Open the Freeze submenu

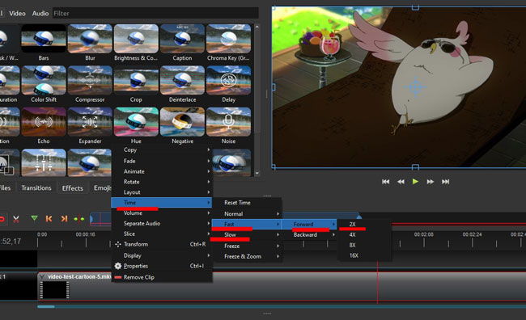(247, 246)
